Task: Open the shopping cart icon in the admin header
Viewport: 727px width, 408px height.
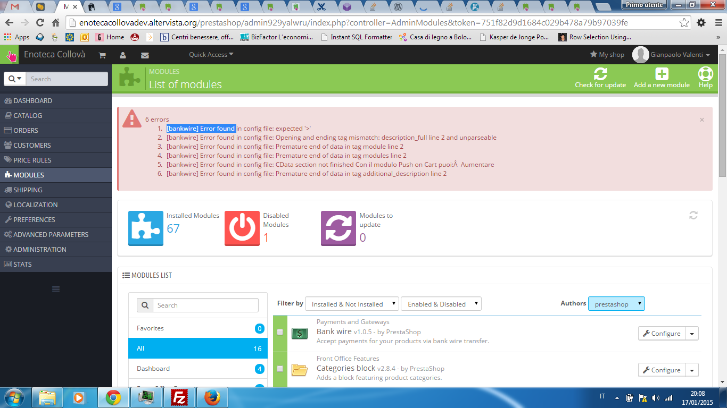Action: [x=102, y=55]
